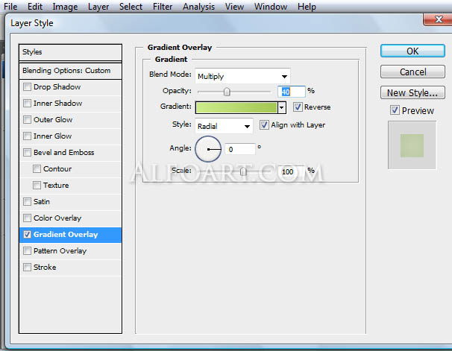Select the Bevel and Emboss row label
The width and height of the screenshot is (452, 351).
click(63, 152)
